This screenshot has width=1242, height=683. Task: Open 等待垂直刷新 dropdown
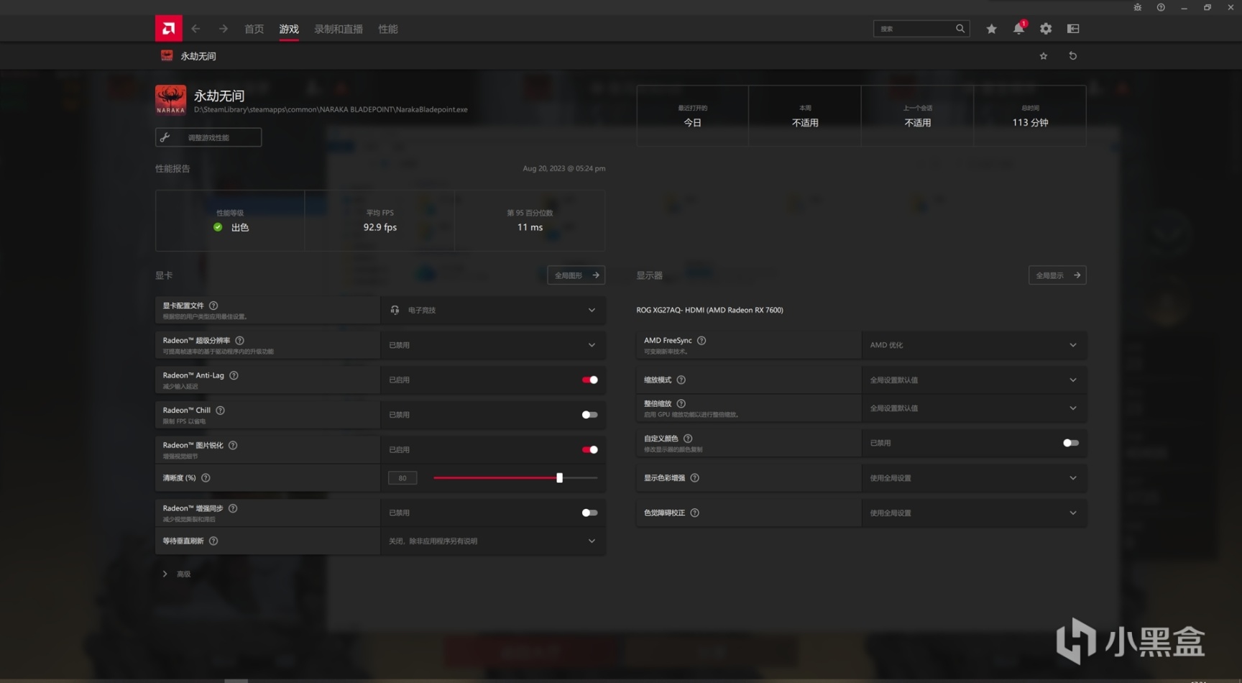pyautogui.click(x=493, y=541)
